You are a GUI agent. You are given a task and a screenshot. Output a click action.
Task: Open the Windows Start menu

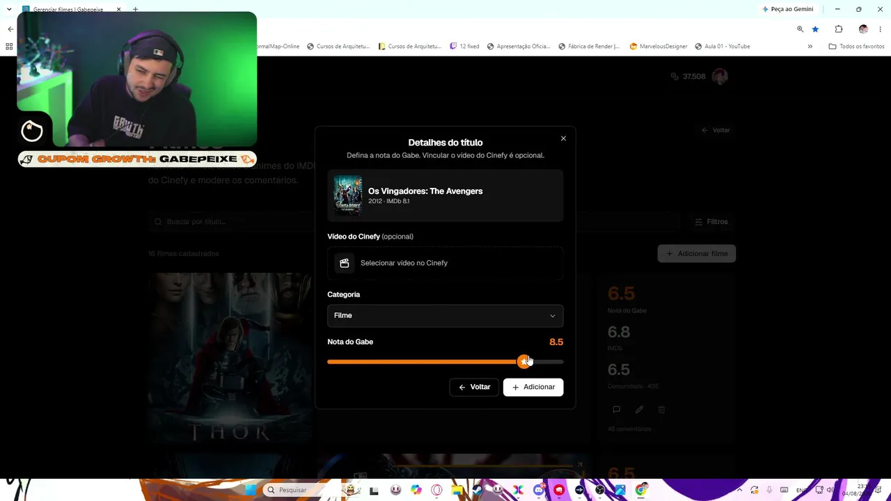(250, 490)
